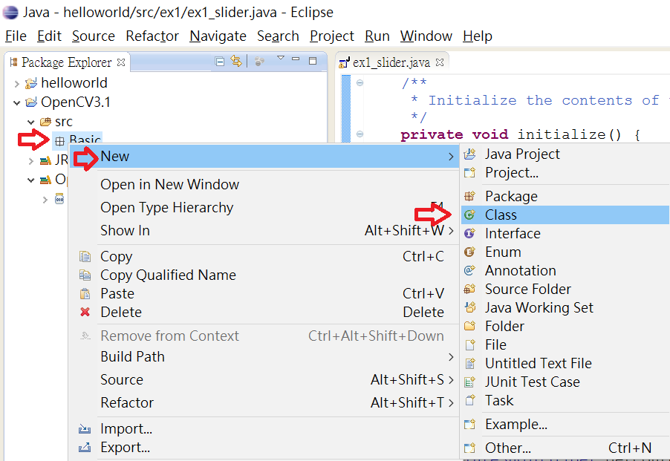Click the Project... wizard icon
The height and width of the screenshot is (461, 670).
point(469,173)
